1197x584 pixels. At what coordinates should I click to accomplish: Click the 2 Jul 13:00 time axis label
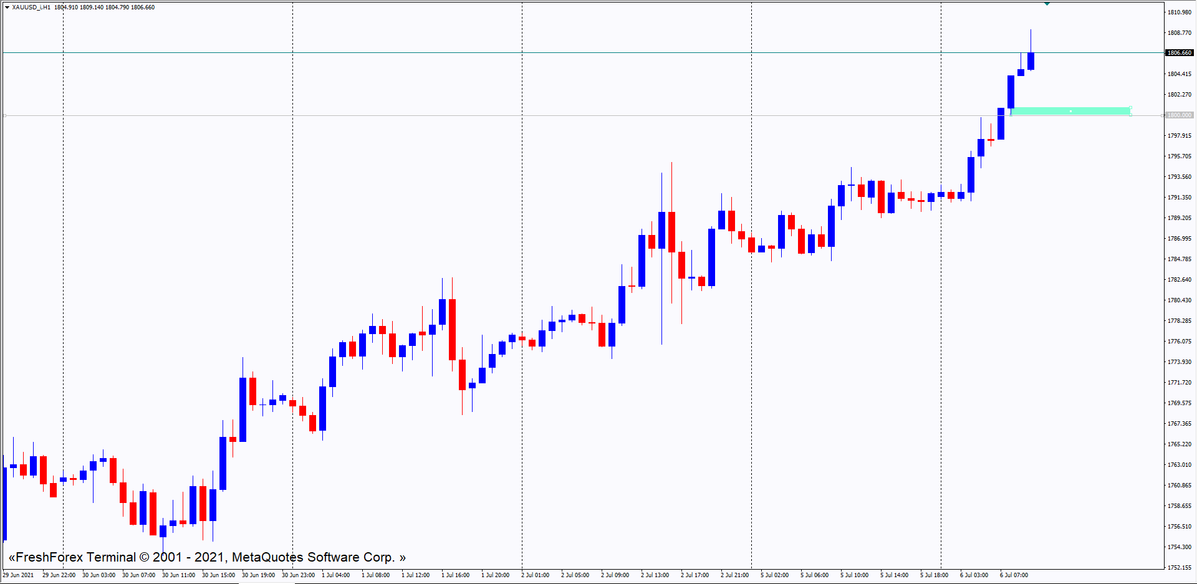[655, 575]
